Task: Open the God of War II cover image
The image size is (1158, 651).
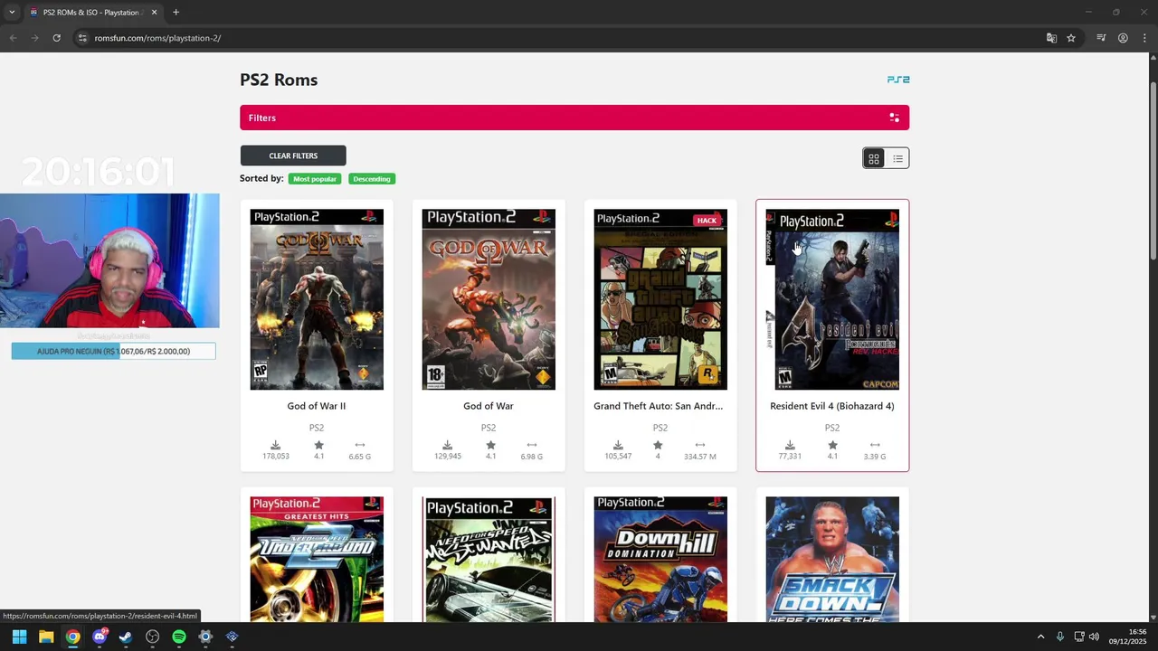Action: point(317,299)
